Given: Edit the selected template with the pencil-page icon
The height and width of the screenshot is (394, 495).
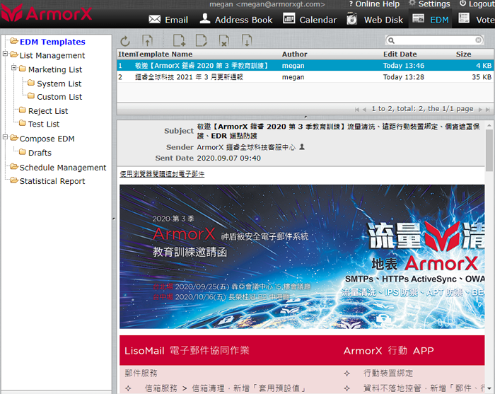Looking at the screenshot, I should point(201,41).
